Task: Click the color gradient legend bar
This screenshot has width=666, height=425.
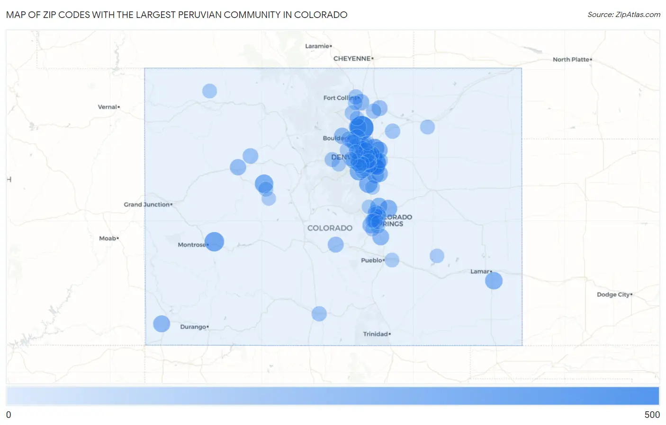Action: tap(333, 396)
